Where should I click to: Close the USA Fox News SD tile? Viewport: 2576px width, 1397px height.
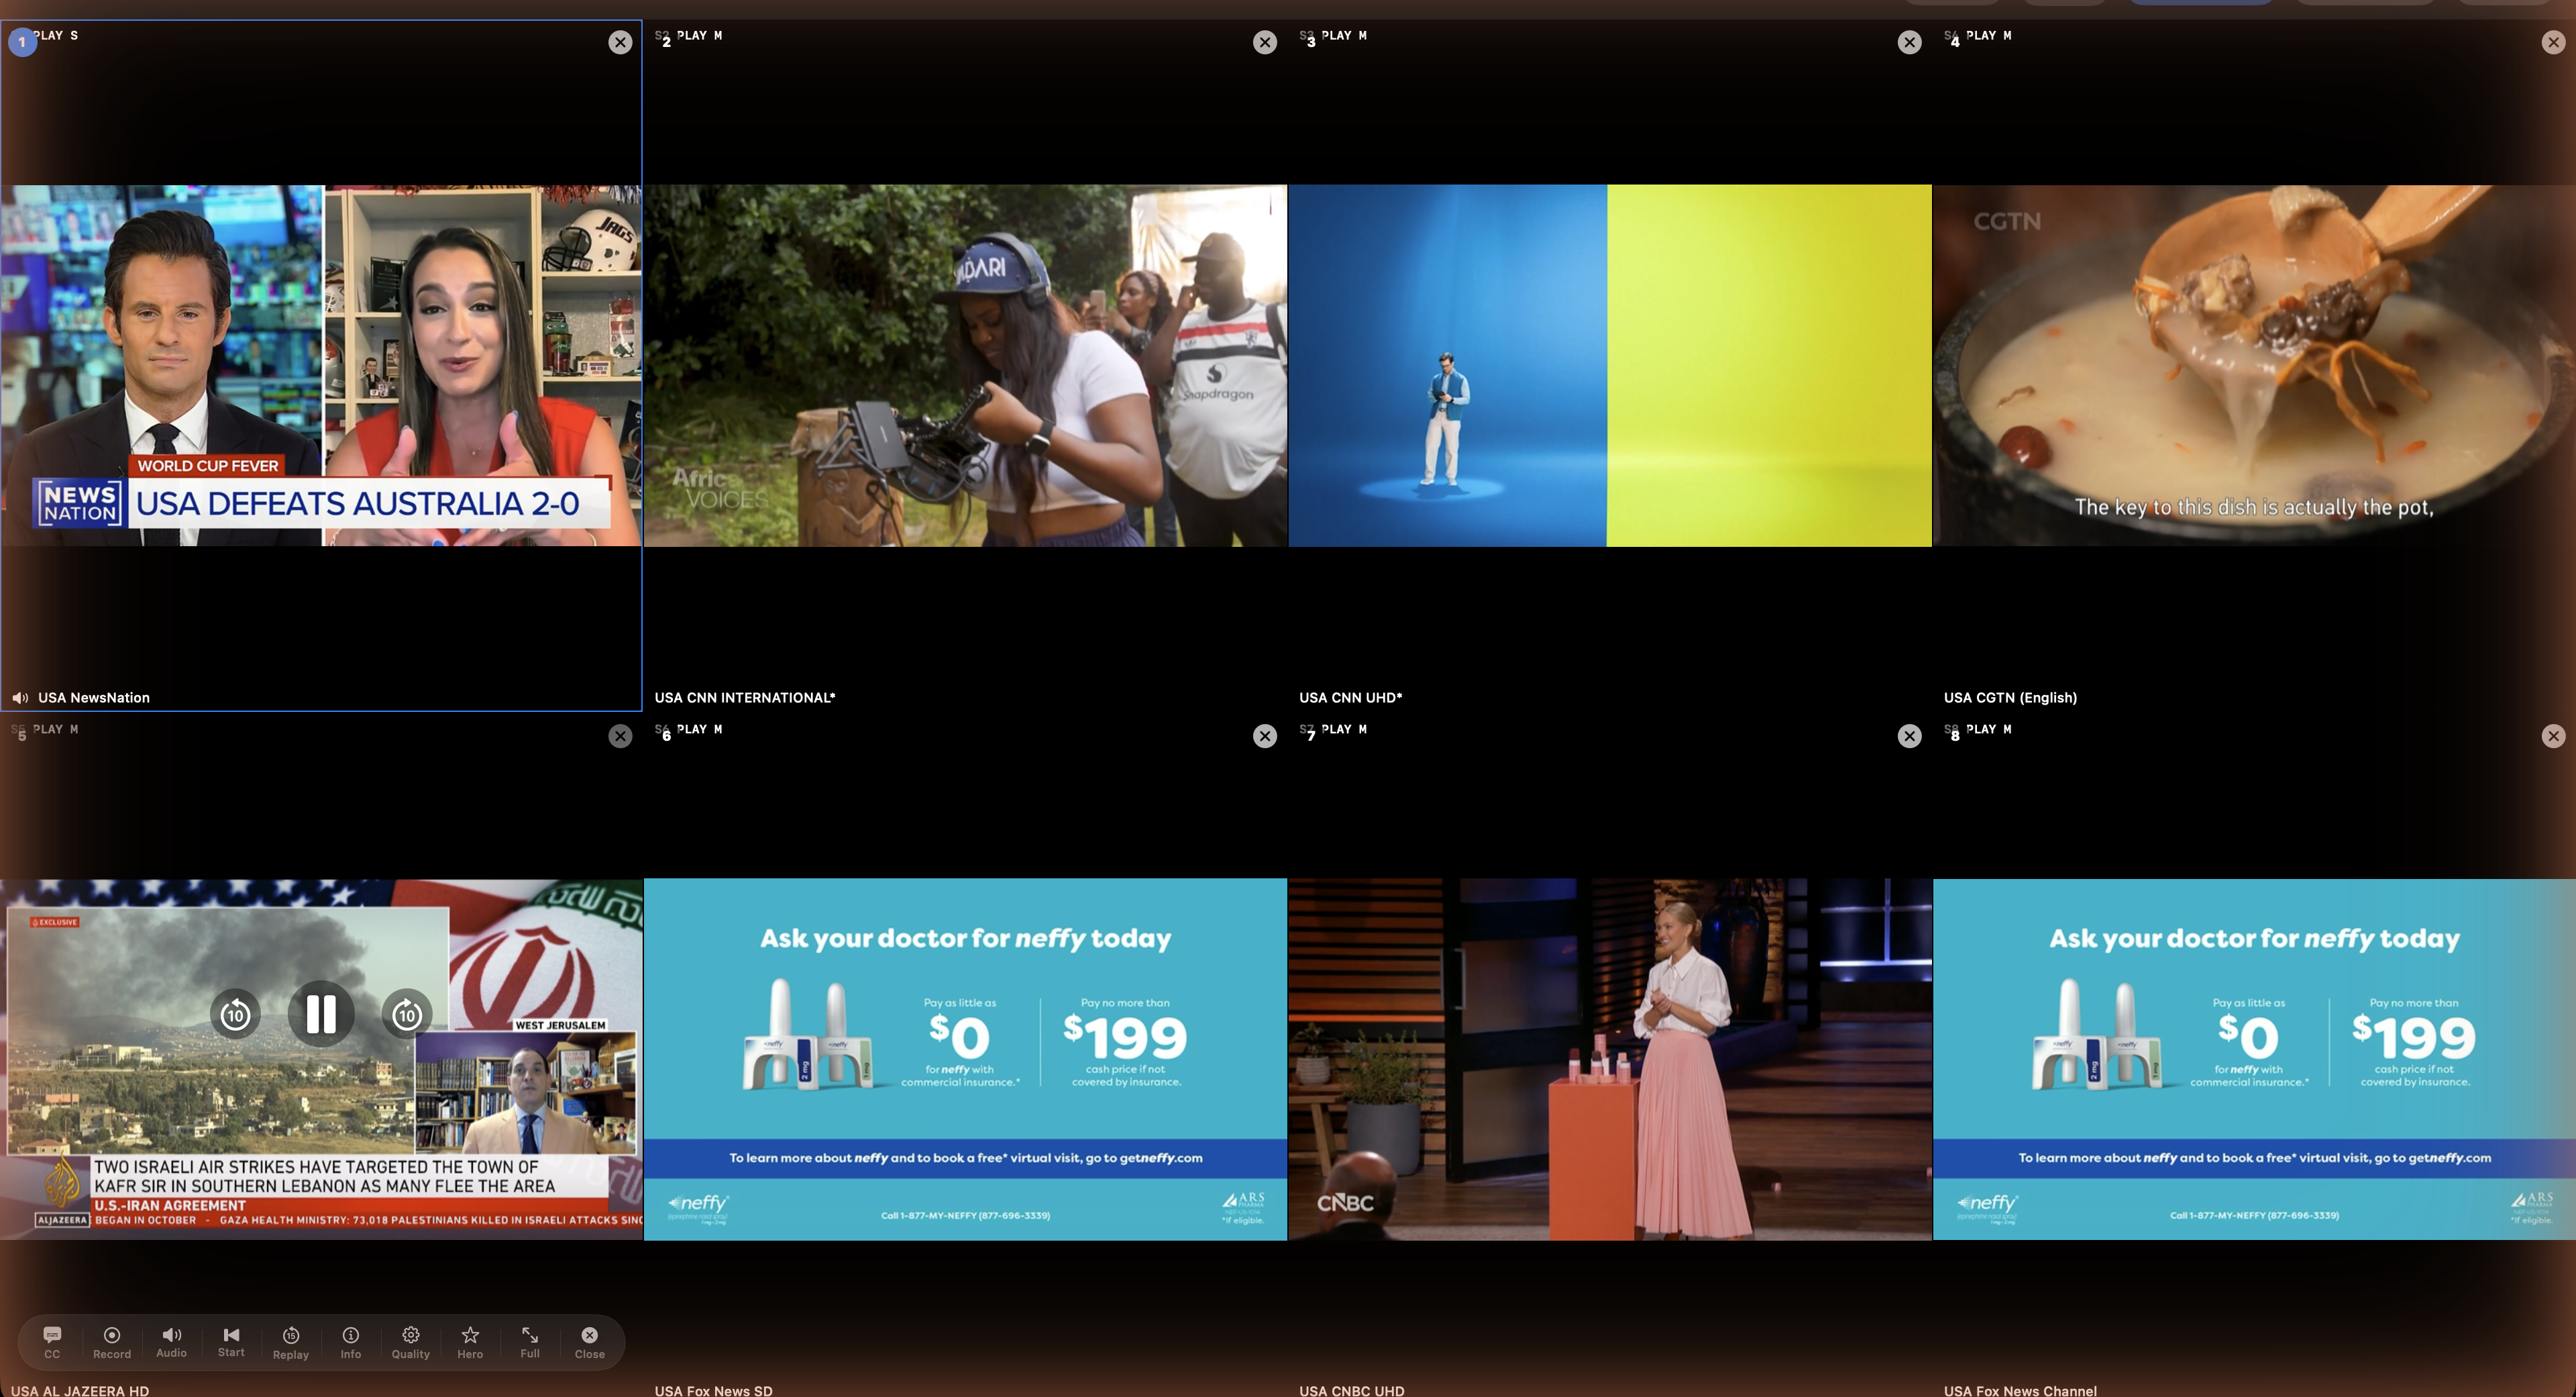pyautogui.click(x=1265, y=736)
